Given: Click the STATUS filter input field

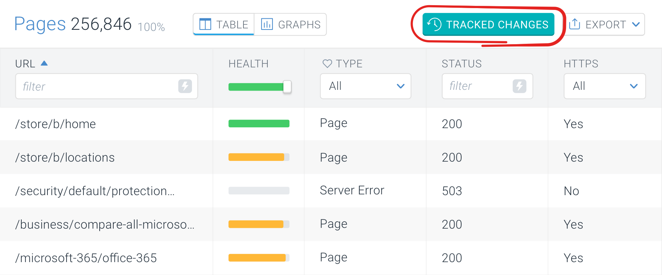Looking at the screenshot, I should 487,86.
